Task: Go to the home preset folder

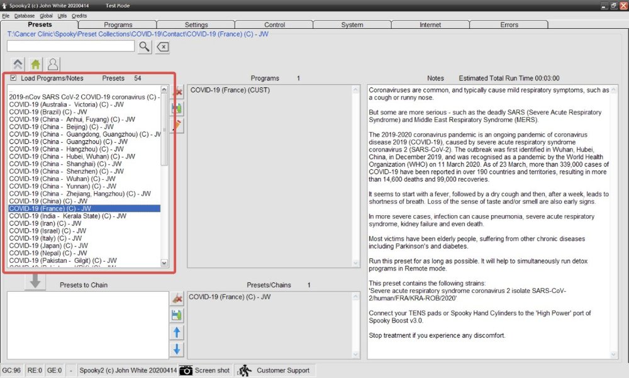Action: pyautogui.click(x=35, y=64)
